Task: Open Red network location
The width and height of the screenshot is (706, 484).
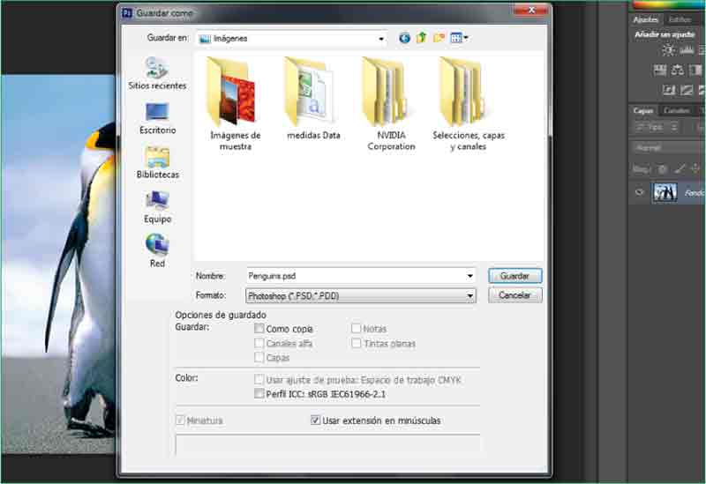Action: click(157, 251)
